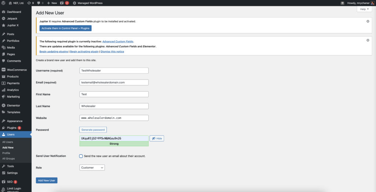This screenshot has height=192, width=376.
Task: Click the Settings sidebar icon
Action: tap(3, 173)
